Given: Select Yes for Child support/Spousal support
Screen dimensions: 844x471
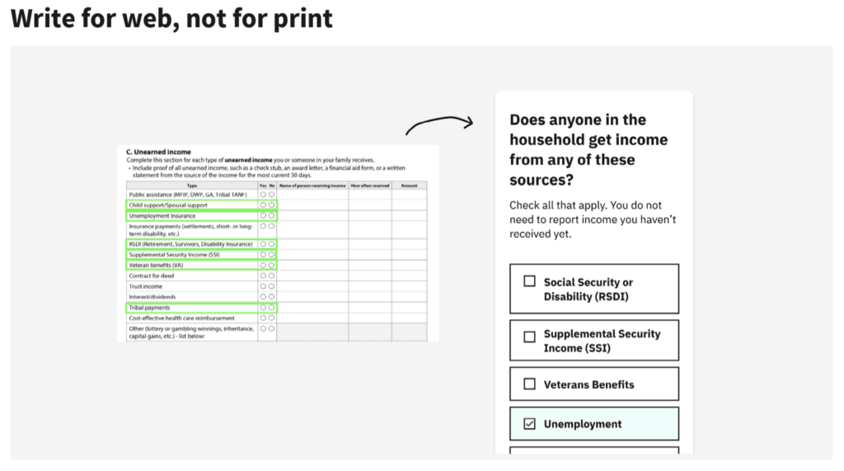Looking at the screenshot, I should [263, 205].
